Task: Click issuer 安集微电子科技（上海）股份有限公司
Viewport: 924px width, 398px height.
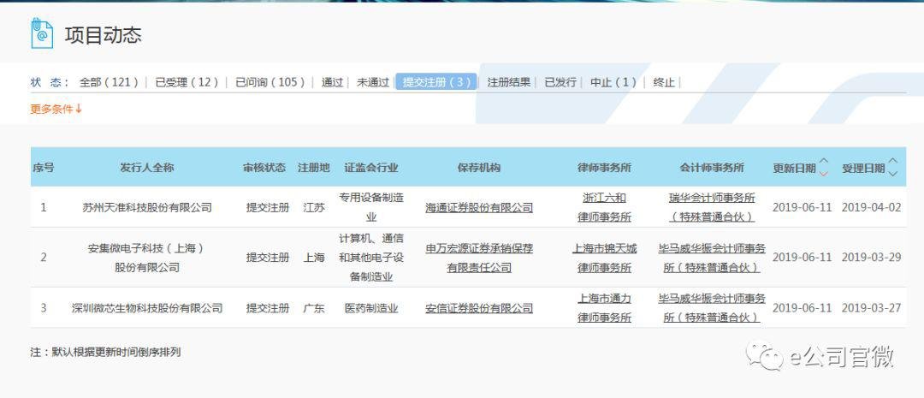Action: point(147,258)
